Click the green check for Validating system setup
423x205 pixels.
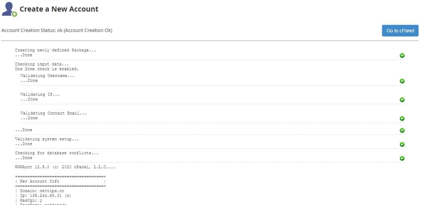click(x=402, y=144)
